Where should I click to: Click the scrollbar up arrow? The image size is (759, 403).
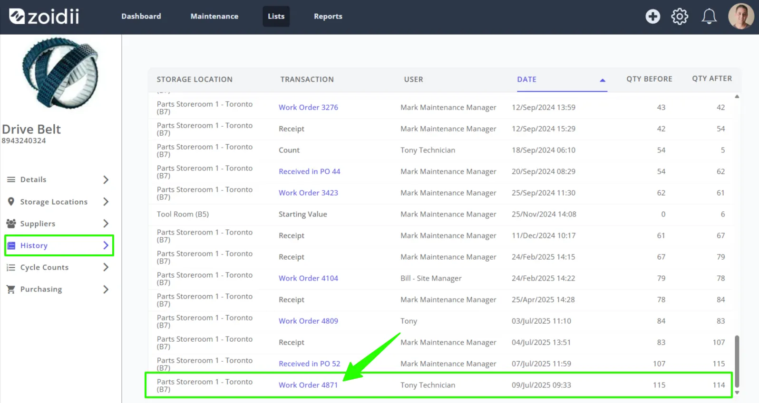coord(737,96)
